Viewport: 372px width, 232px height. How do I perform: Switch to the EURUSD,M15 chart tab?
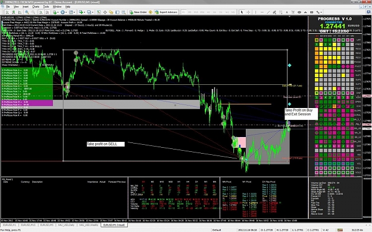click(x=28, y=225)
